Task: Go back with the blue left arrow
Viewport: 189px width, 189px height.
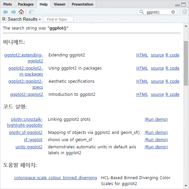Action: pos(5,12)
